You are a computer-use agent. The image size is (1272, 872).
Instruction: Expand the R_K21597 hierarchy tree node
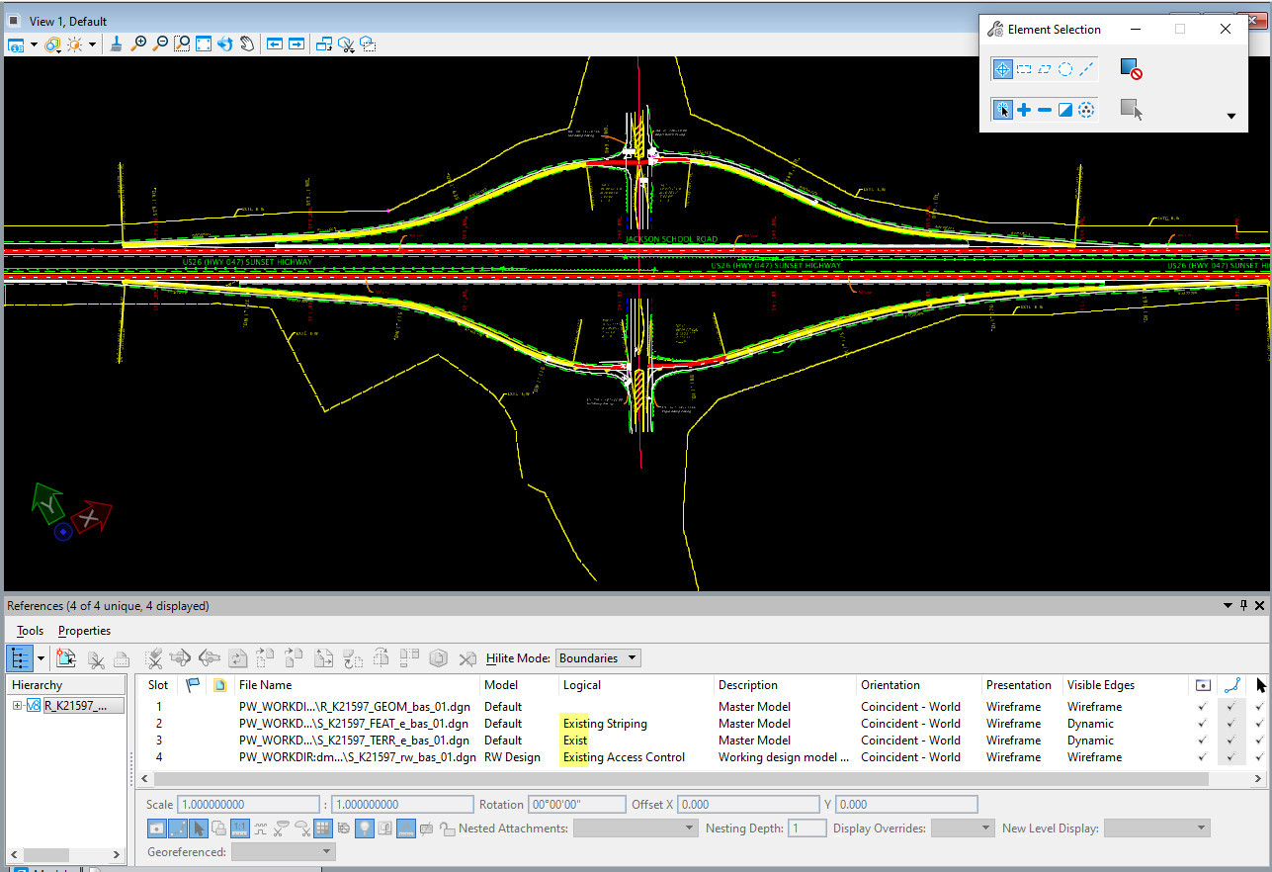(17, 706)
